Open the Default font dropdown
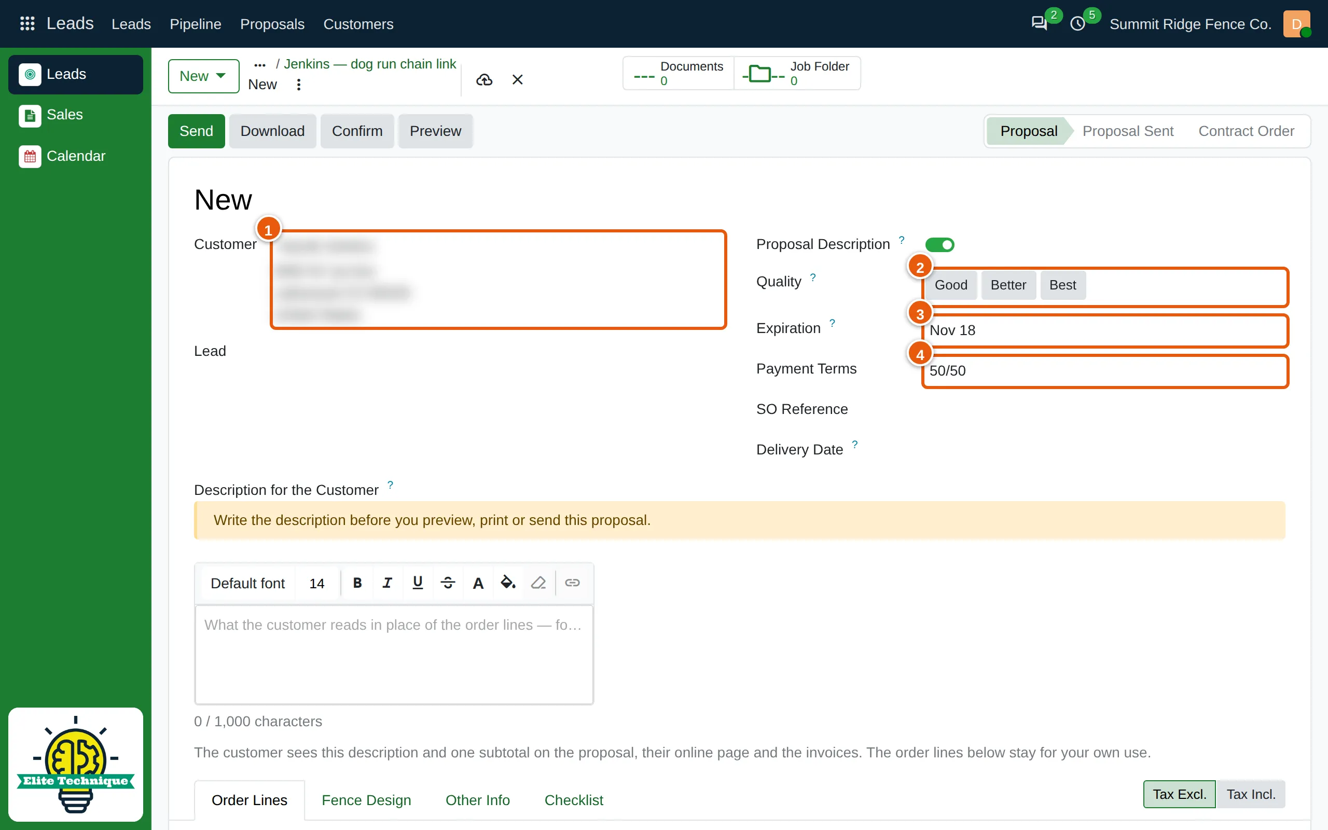Screen dimensions: 1328x830 (x=247, y=583)
